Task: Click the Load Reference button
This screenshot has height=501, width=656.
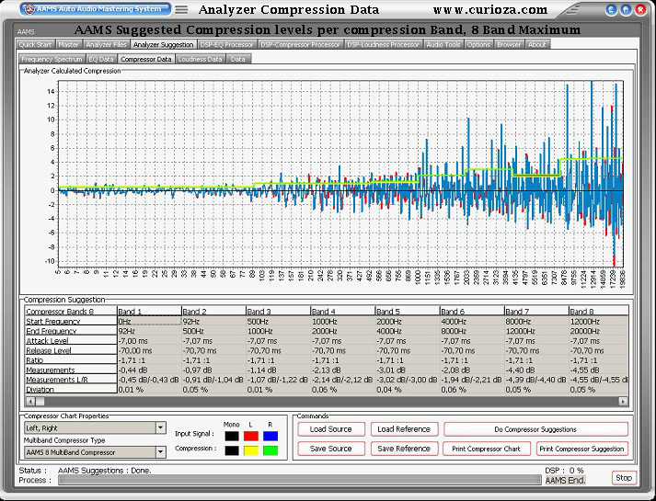Action: click(x=404, y=429)
